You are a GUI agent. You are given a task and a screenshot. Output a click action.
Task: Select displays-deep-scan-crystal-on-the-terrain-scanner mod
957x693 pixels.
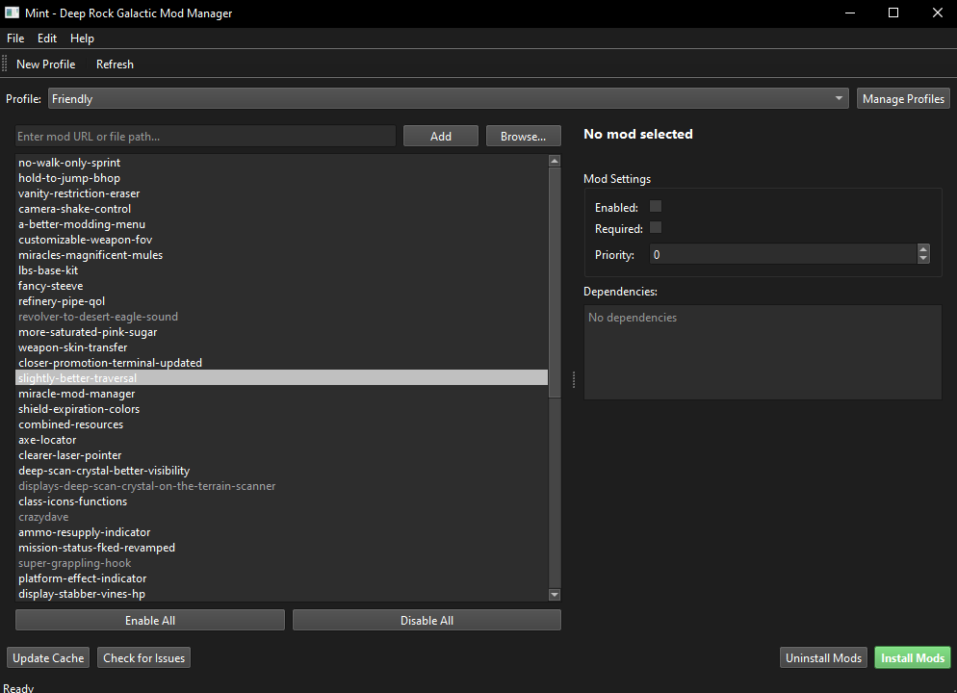[281, 486]
